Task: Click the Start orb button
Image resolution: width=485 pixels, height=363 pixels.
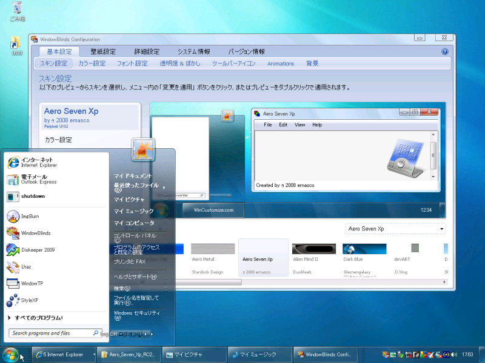Action: point(10,355)
